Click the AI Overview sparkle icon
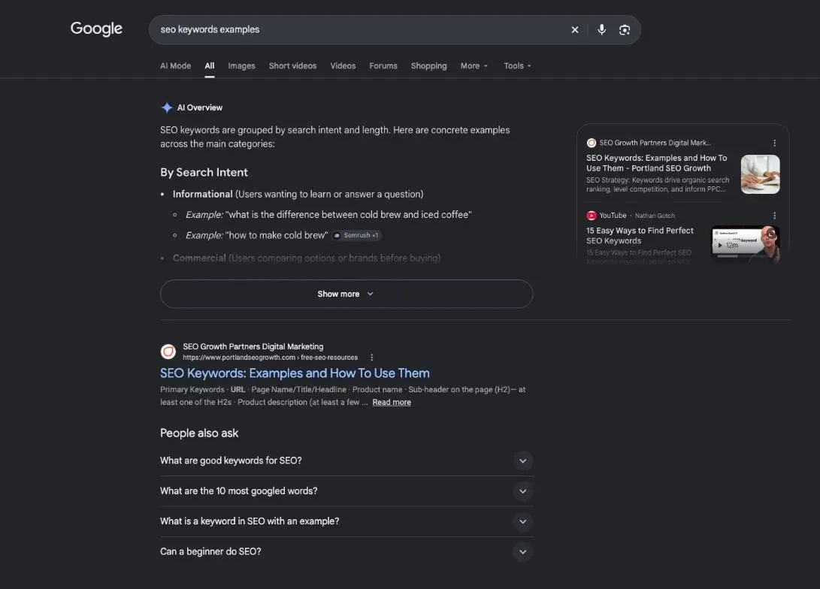The image size is (820, 589). coord(167,107)
